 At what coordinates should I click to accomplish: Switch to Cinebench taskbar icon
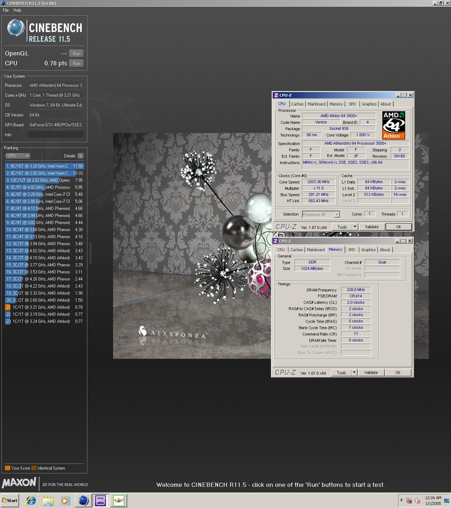coord(84,500)
